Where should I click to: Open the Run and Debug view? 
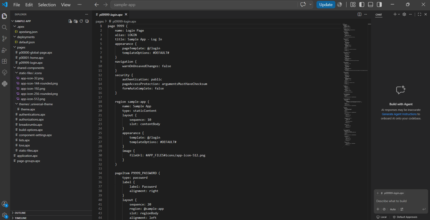pyautogui.click(x=4, y=50)
